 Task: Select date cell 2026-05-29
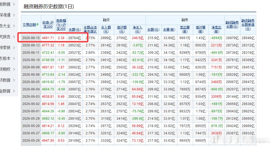coord(31,119)
